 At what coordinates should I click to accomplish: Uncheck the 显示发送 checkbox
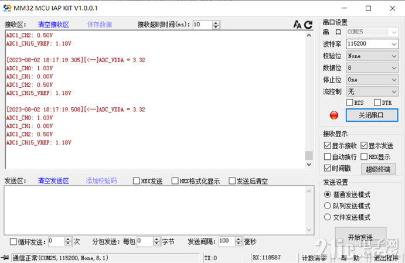(364, 145)
